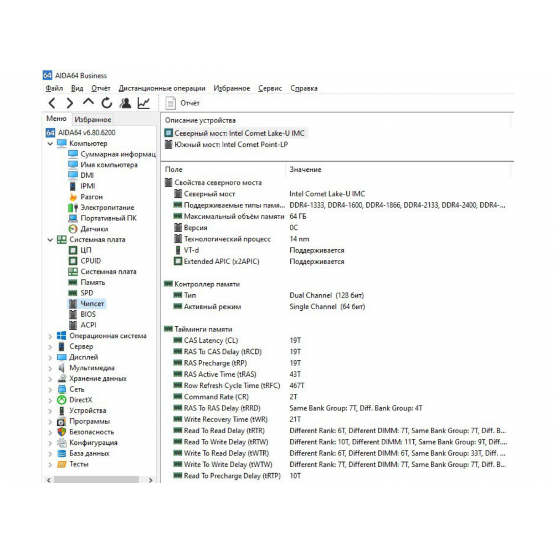Screen dimensions: 554x554
Task: Click the Электропитание battery plug icon
Action: (x=73, y=208)
